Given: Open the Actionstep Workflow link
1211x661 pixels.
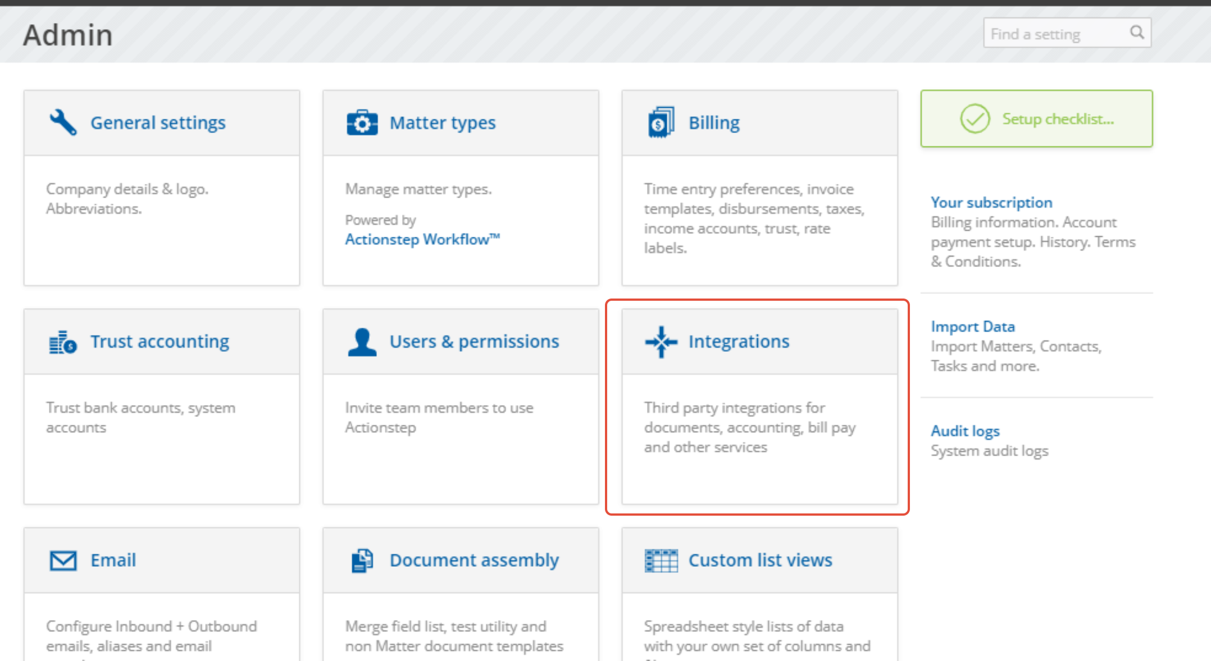Looking at the screenshot, I should click(422, 239).
